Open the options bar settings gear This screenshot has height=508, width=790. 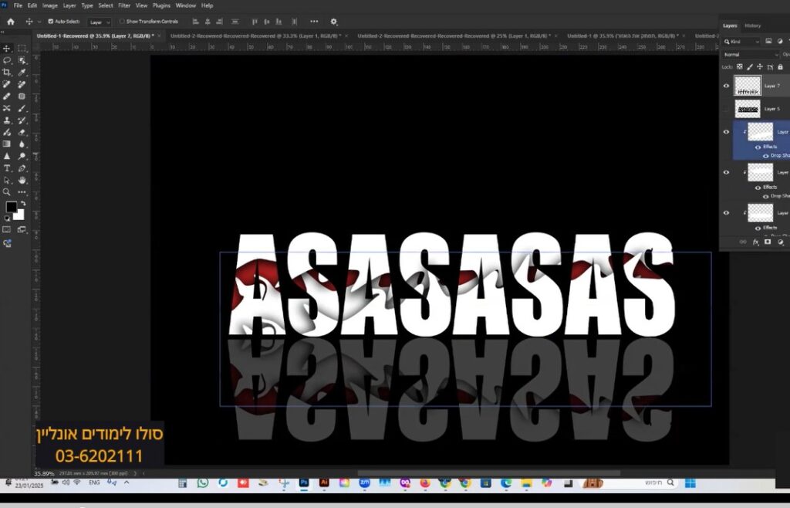(x=334, y=22)
